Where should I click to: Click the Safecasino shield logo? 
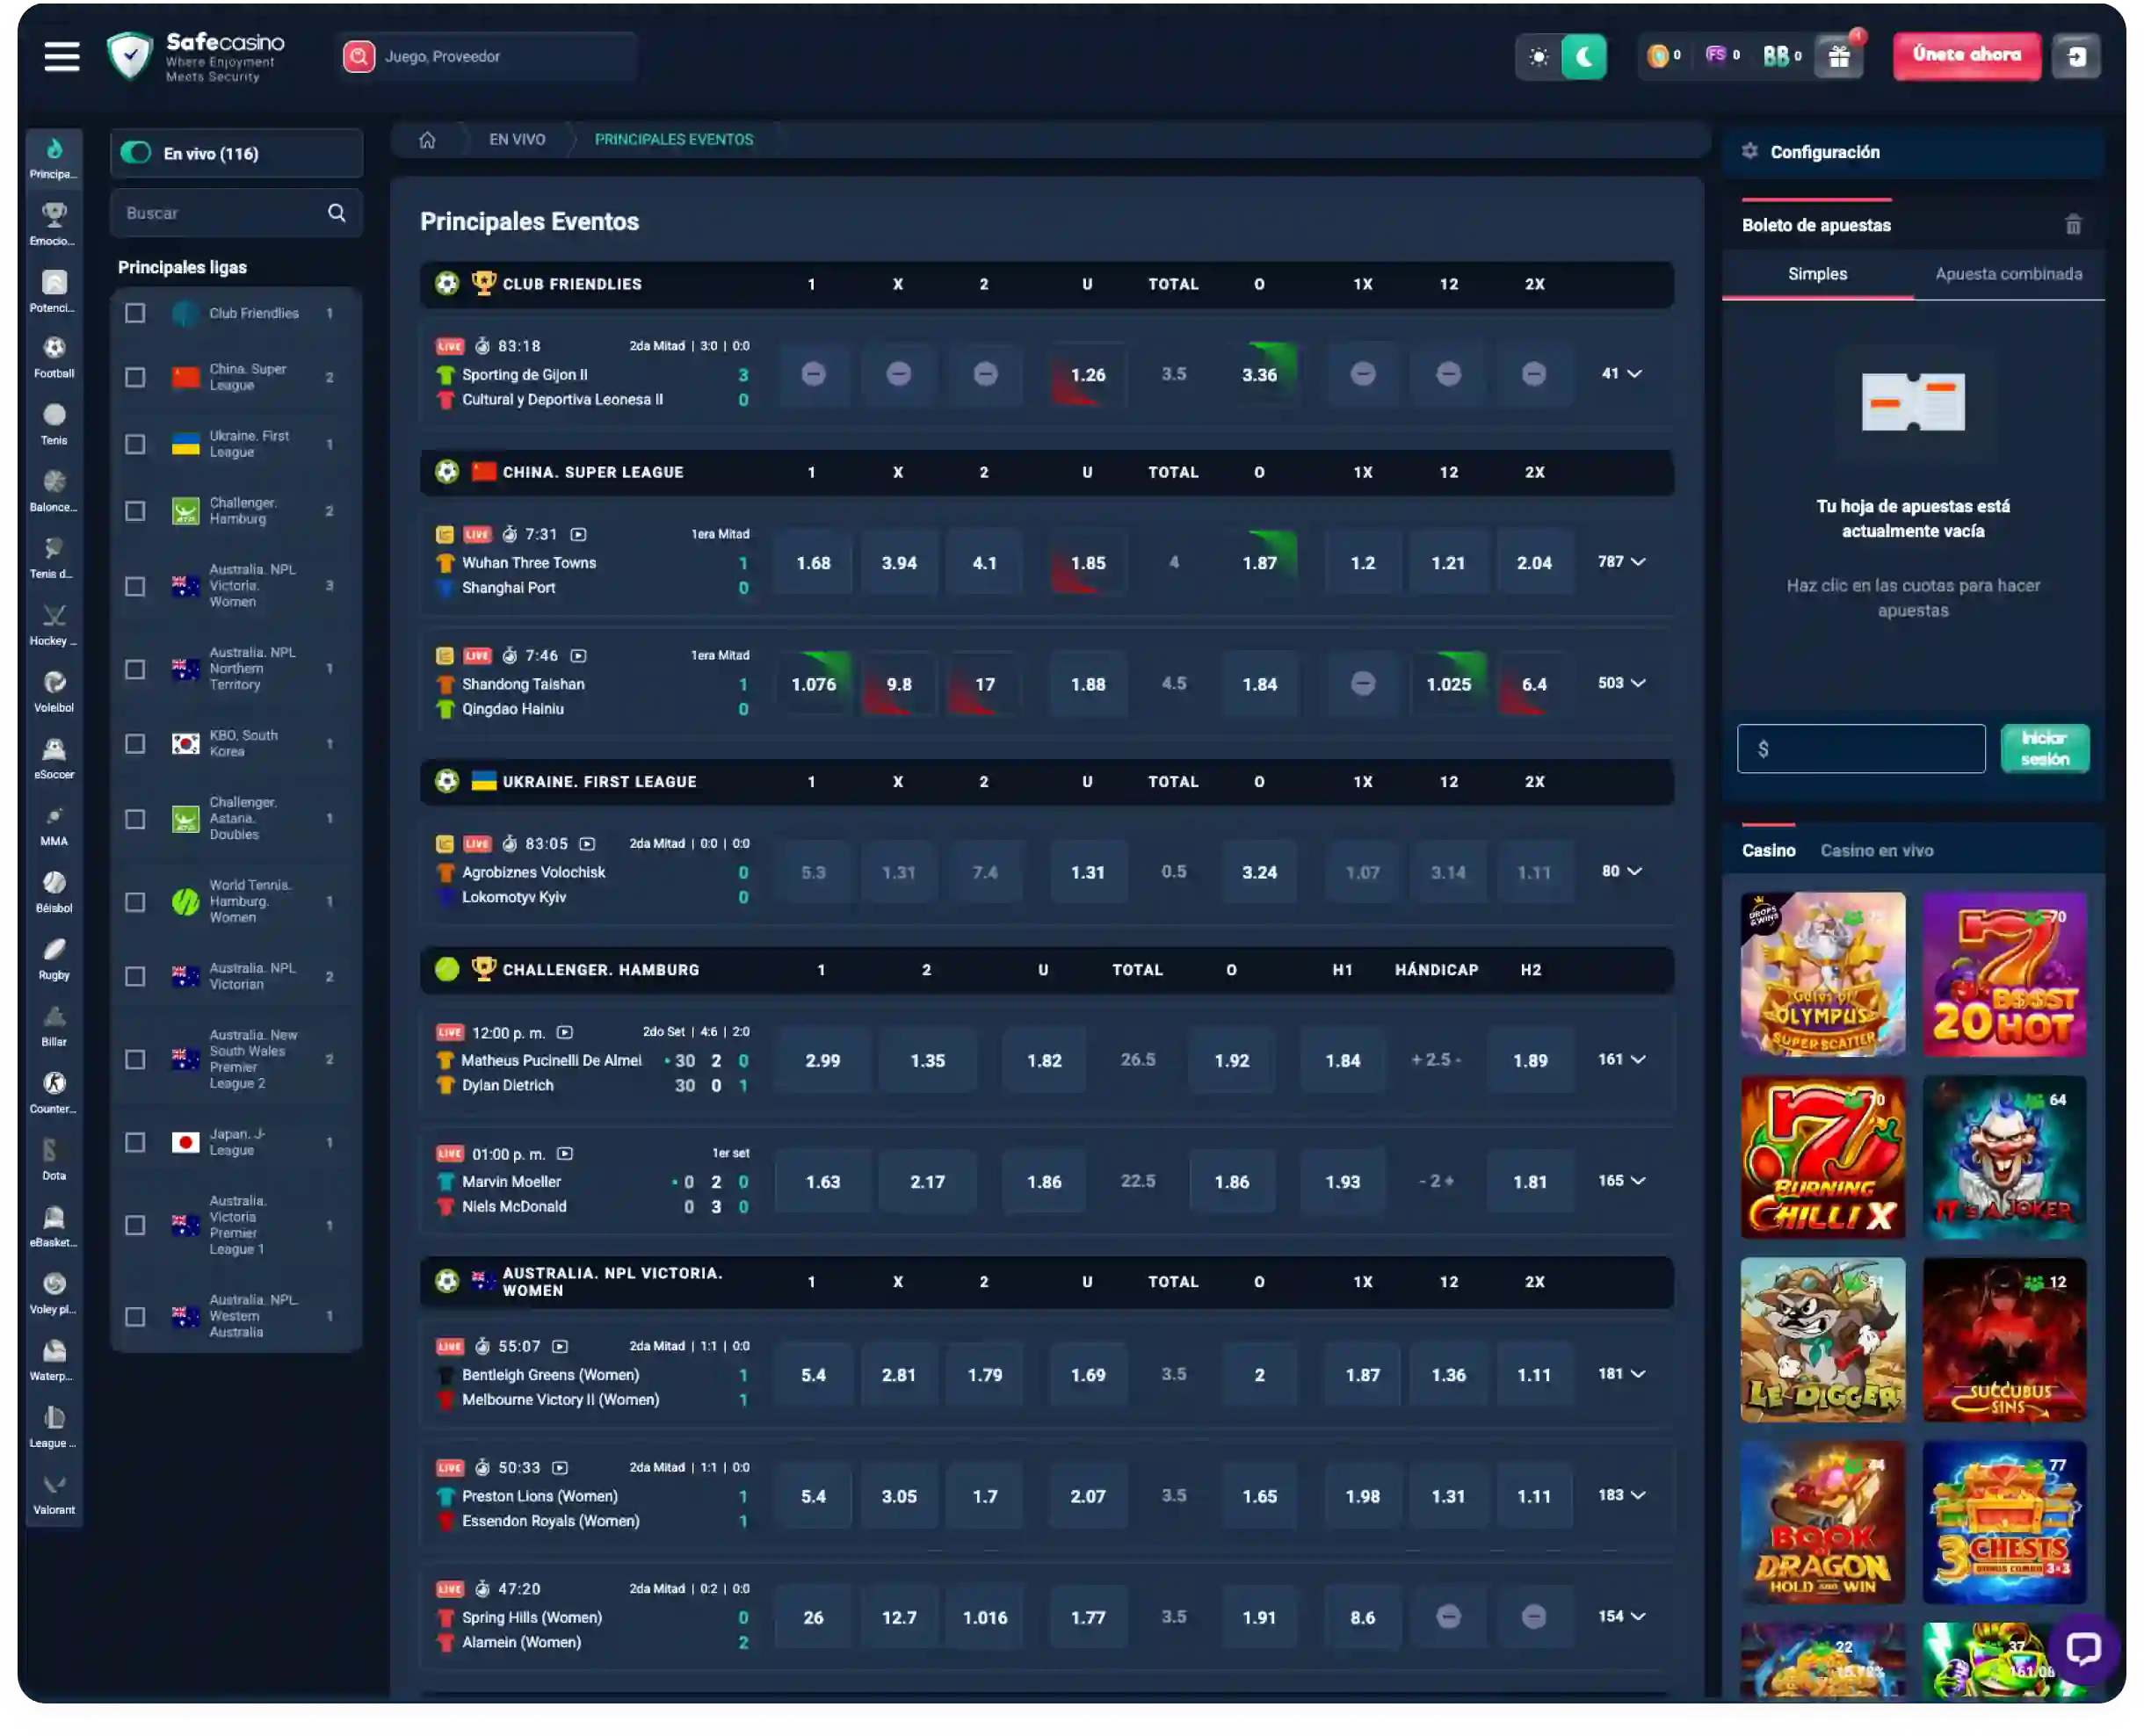point(130,57)
